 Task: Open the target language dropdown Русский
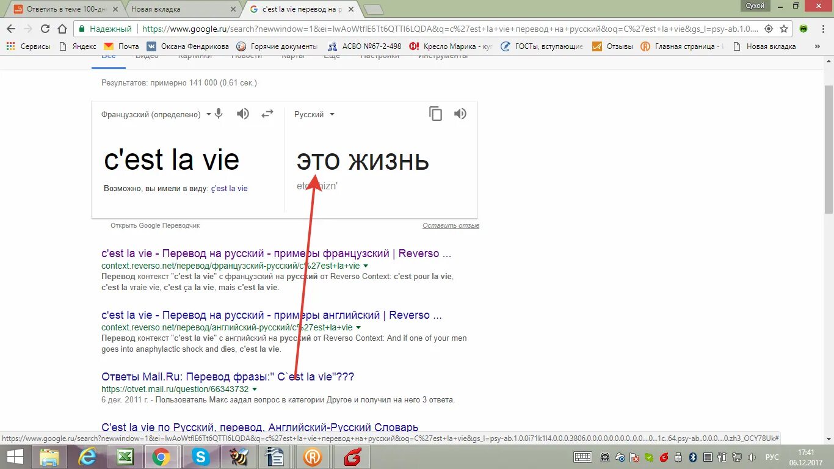coord(314,114)
